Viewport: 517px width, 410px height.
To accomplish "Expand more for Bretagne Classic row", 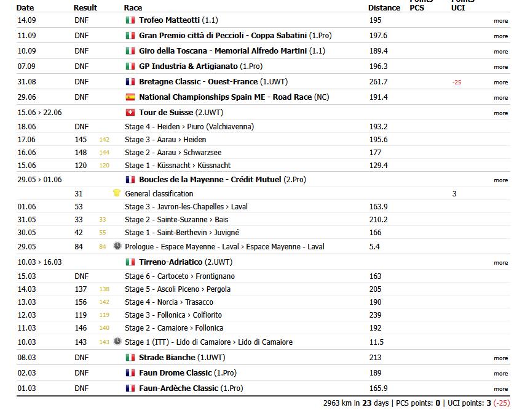I will 500,82.
